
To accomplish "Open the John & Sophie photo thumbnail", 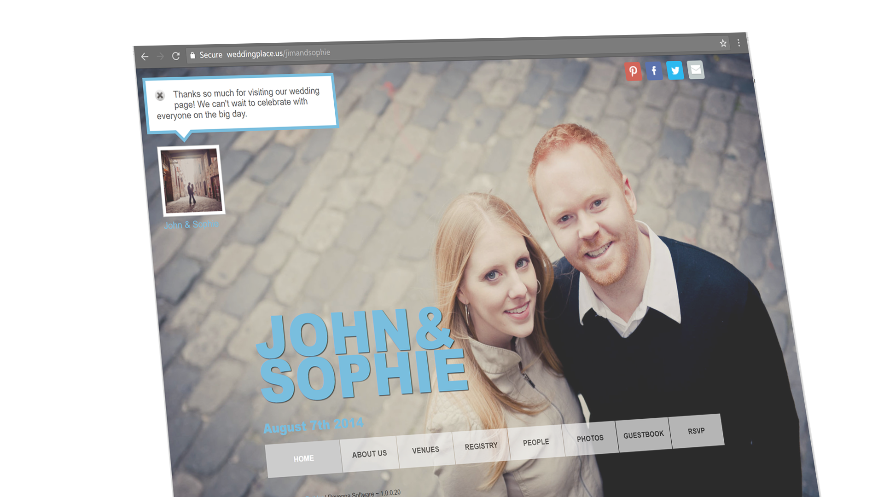I will [191, 180].
